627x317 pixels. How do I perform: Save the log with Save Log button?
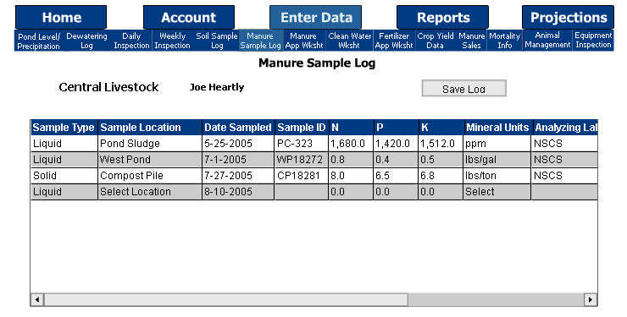point(463,89)
